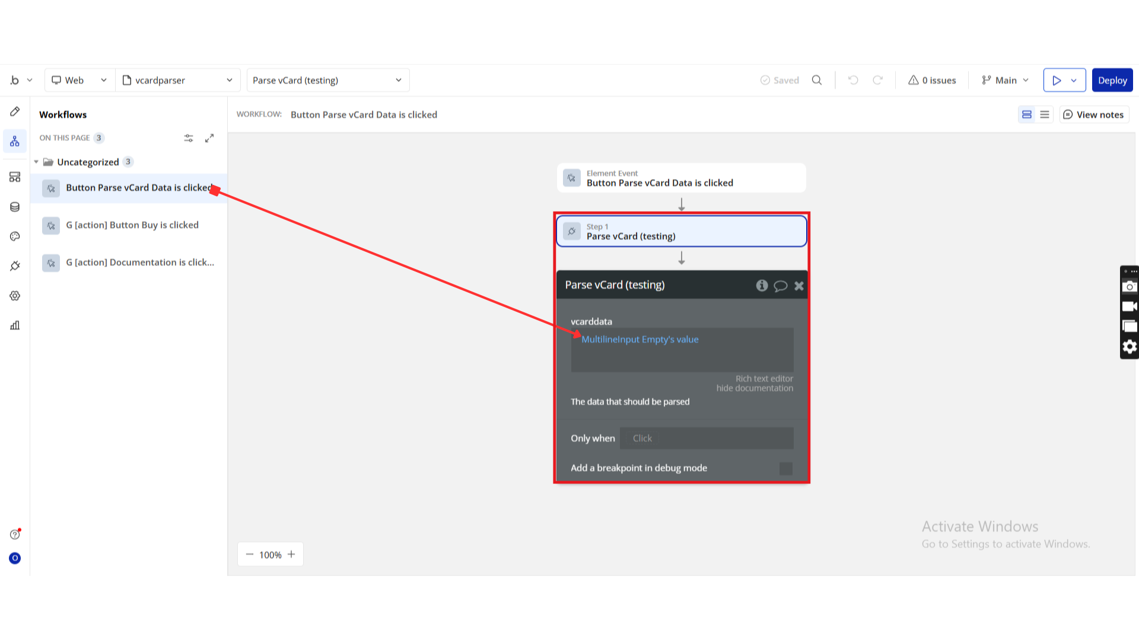1139x640 pixels.
Task: Open the vcardparser page dropdown
Action: [x=177, y=80]
